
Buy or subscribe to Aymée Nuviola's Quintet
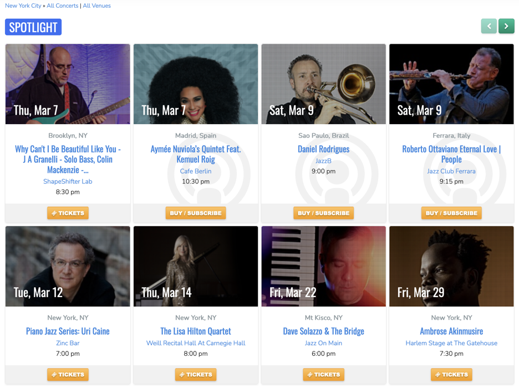tap(196, 213)
